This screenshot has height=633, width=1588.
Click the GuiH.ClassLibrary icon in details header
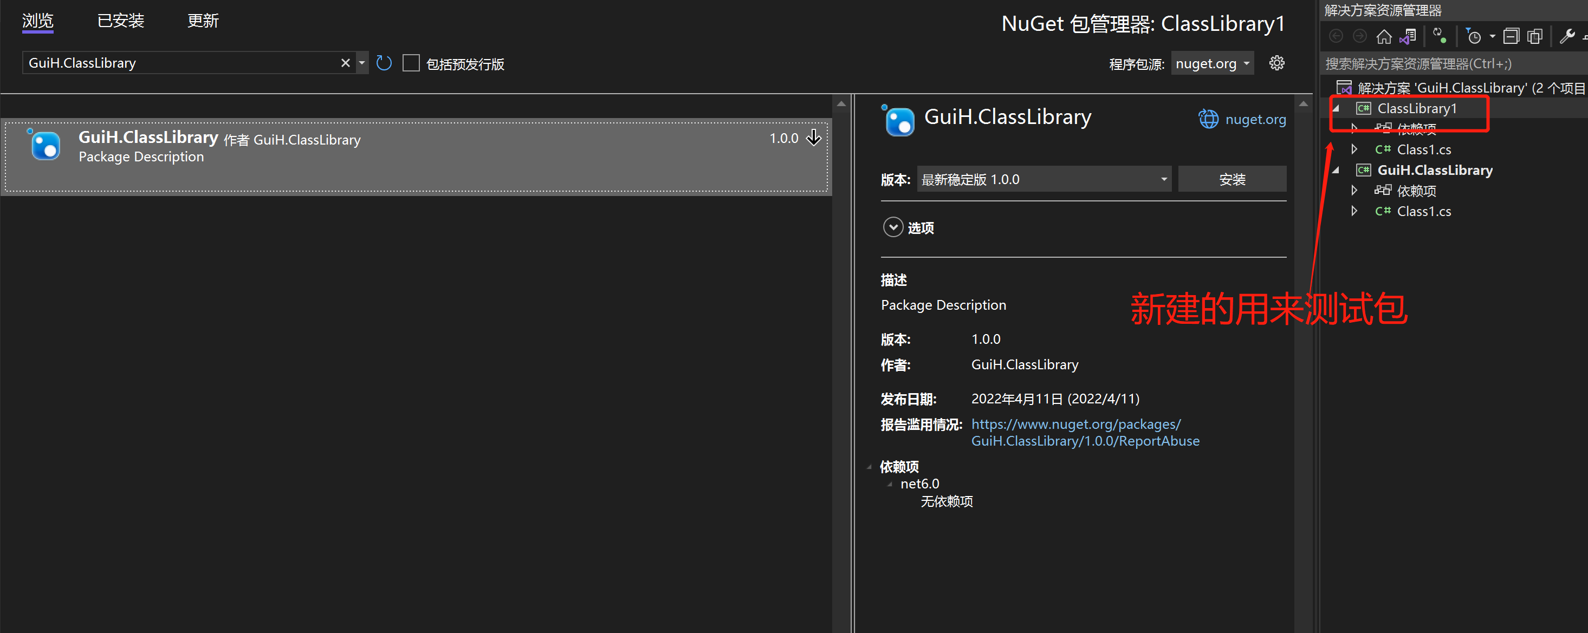(x=899, y=121)
